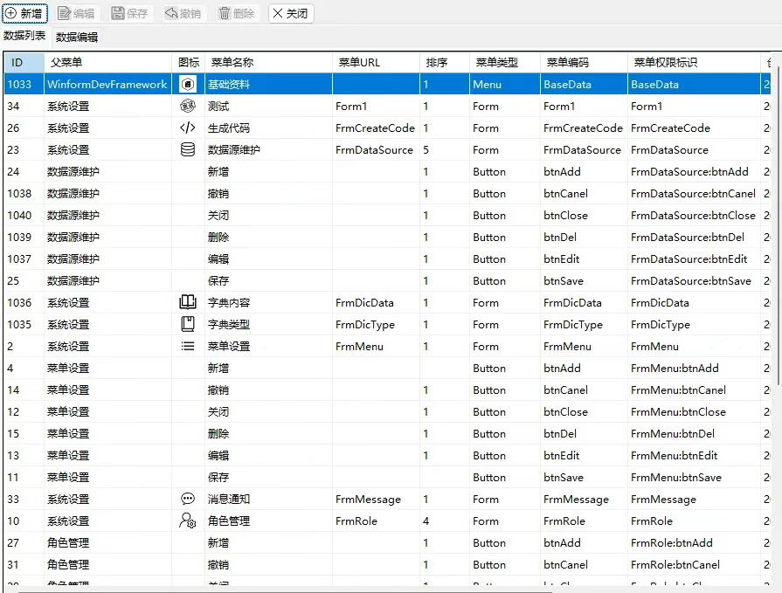Click the FrmDataSource:btnSave permission cell
Screen dimensions: 782x593
click(694, 280)
